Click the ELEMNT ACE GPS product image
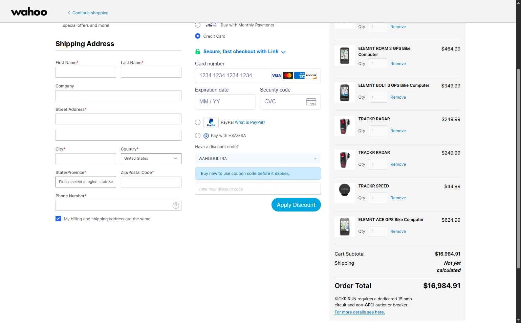The width and height of the screenshot is (521, 323). pos(344,227)
